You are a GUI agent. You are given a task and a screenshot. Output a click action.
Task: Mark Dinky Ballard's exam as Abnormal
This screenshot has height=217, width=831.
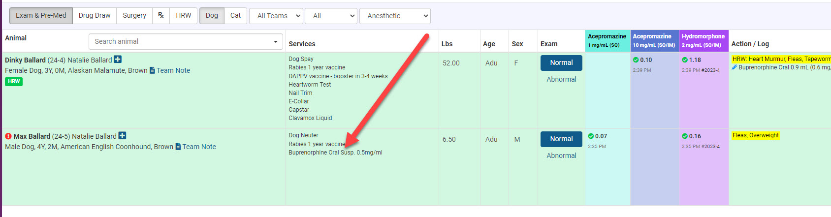pyautogui.click(x=561, y=79)
